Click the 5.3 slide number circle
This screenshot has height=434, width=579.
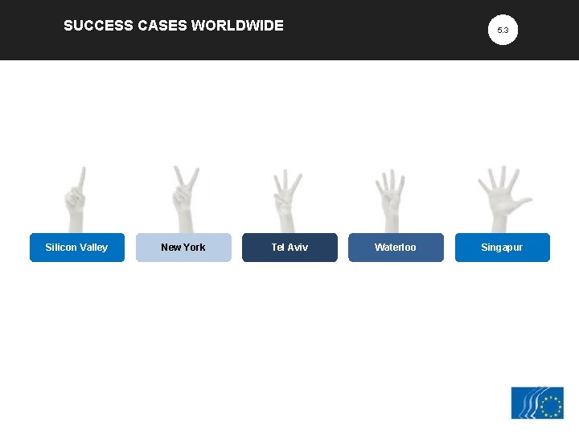click(x=503, y=30)
